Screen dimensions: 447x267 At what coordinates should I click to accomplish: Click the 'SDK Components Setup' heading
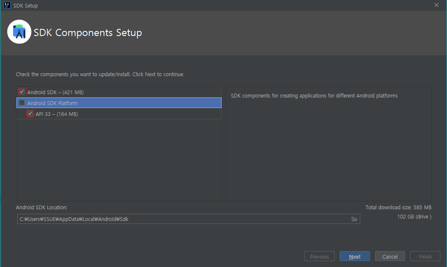click(88, 33)
